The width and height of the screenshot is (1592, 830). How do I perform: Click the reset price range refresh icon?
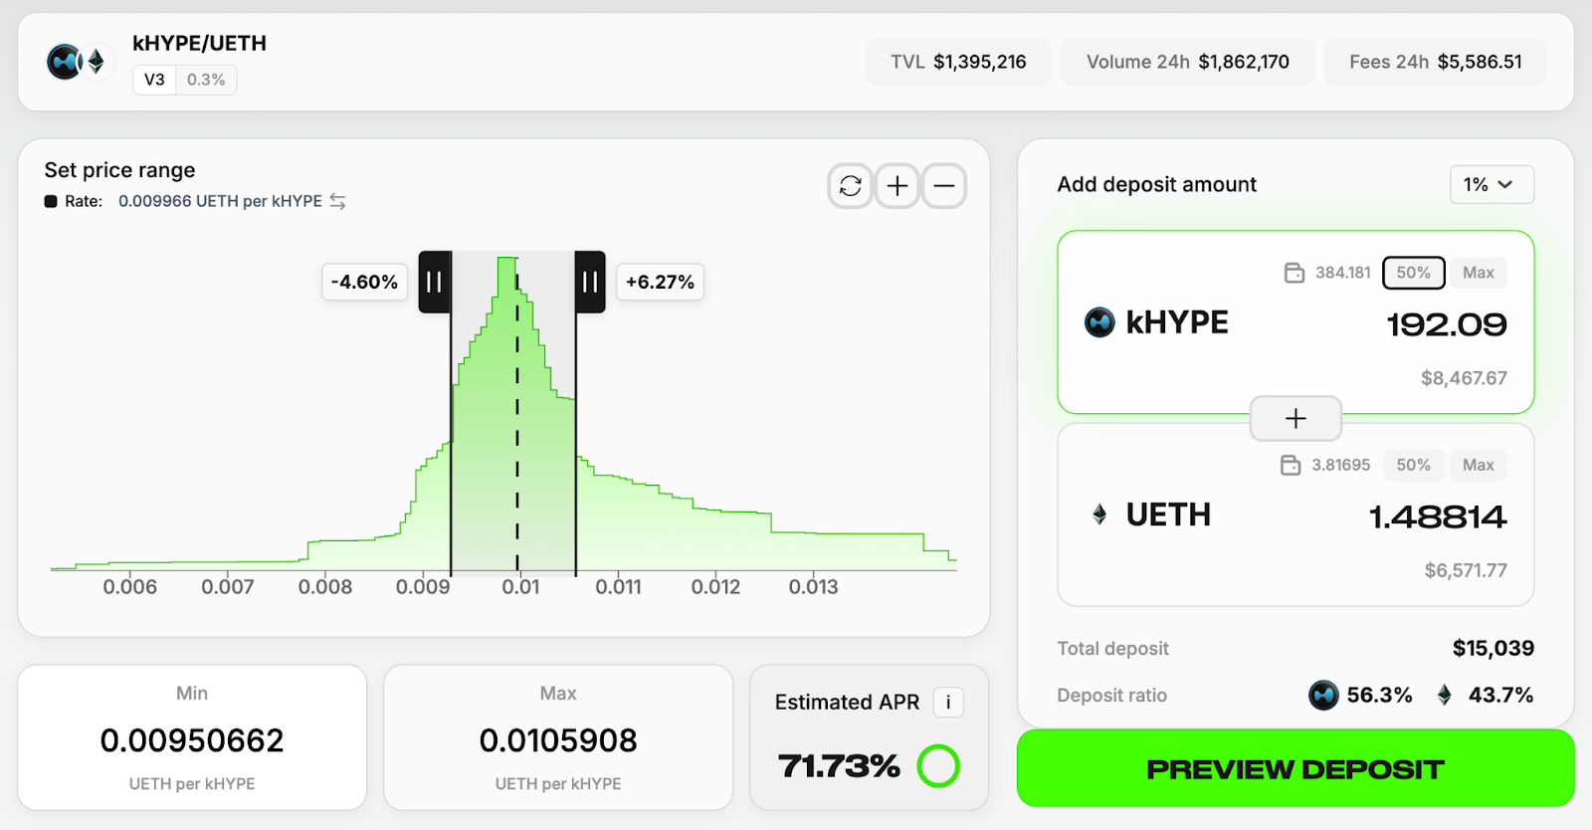click(850, 186)
